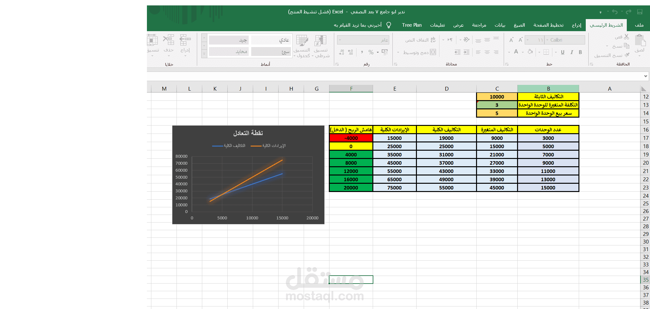Click the break-even chart plot area

pyautogui.click(x=252, y=184)
